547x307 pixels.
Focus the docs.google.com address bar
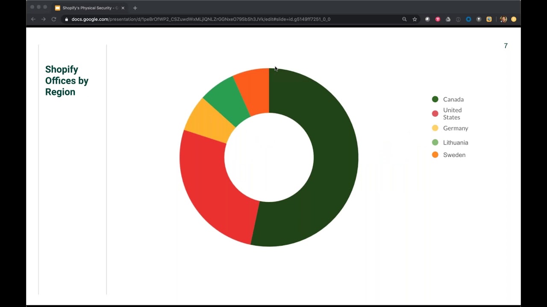coord(201,19)
